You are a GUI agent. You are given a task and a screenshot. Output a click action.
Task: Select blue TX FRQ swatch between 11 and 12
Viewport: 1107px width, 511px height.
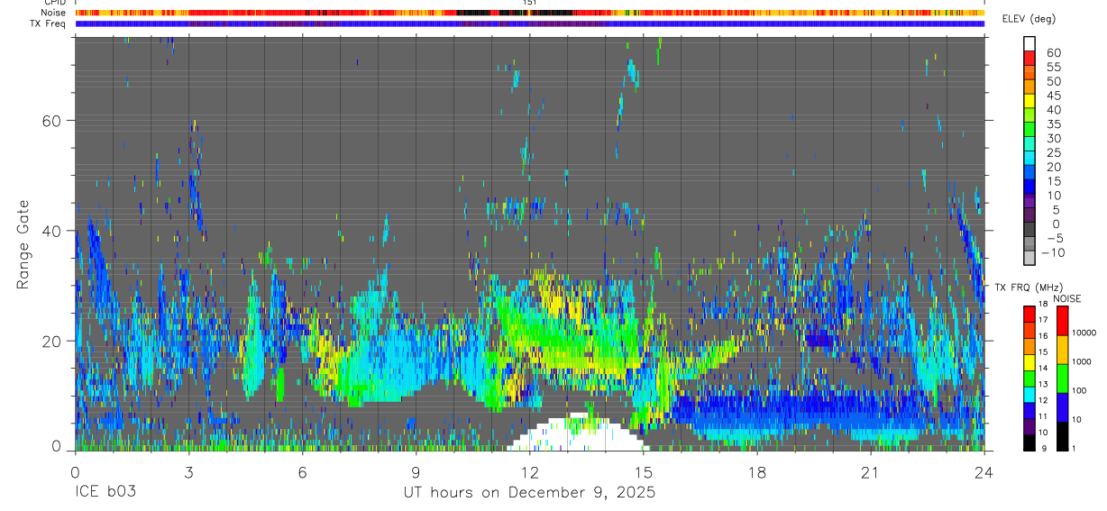[x=1029, y=409]
